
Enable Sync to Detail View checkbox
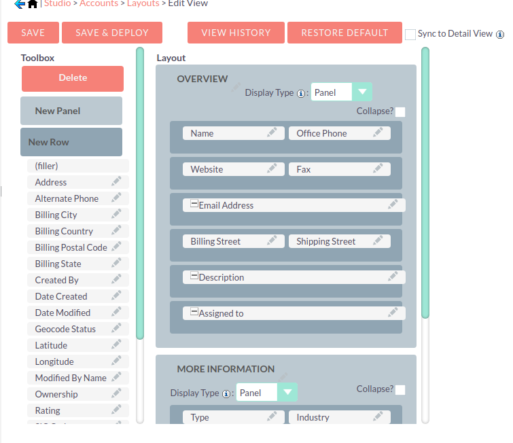(410, 35)
